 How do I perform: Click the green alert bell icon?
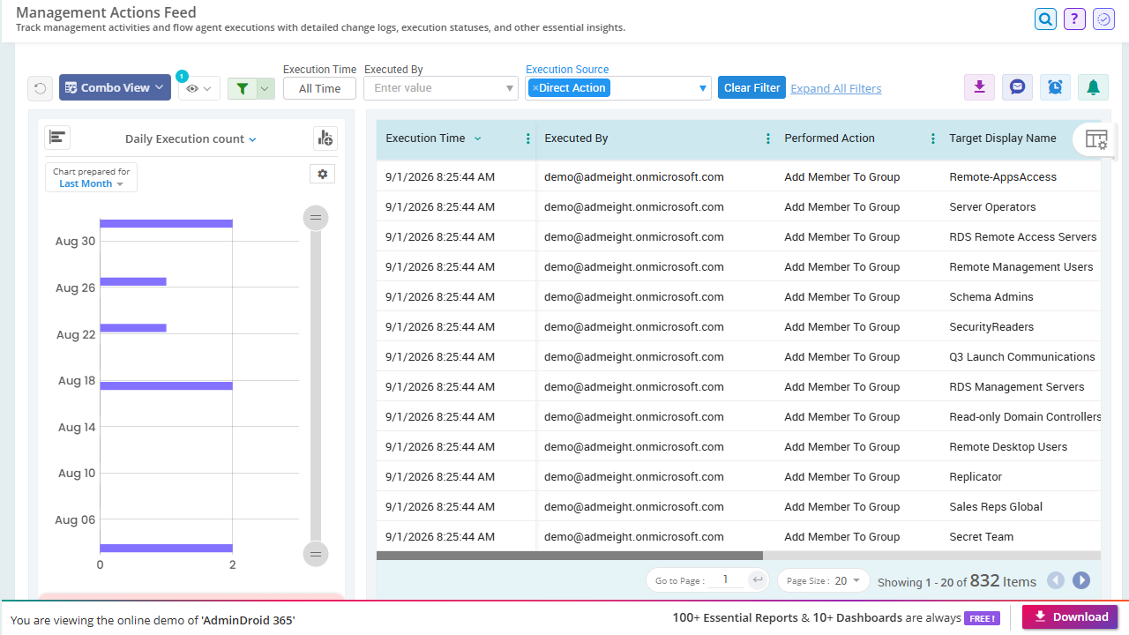(1093, 86)
